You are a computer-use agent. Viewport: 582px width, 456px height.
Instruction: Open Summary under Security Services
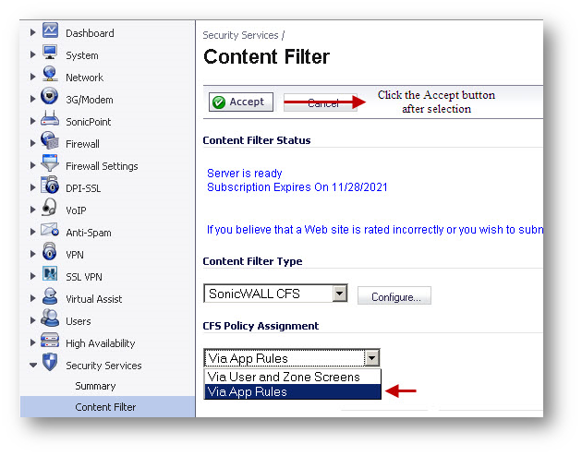coord(95,386)
